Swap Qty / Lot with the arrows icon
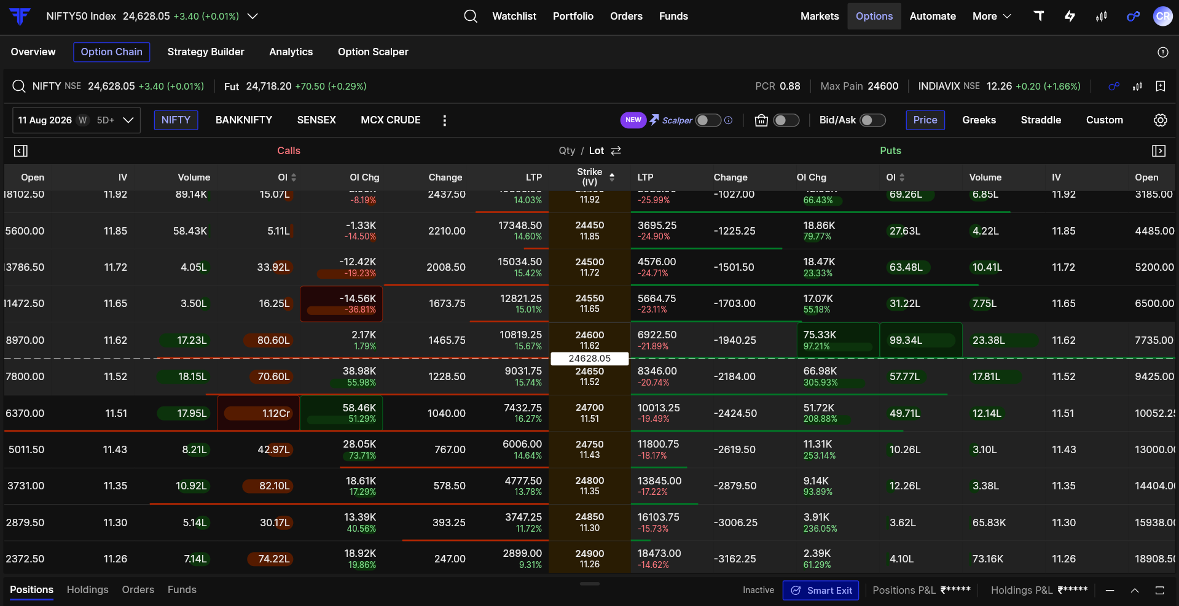The height and width of the screenshot is (606, 1179). click(616, 151)
